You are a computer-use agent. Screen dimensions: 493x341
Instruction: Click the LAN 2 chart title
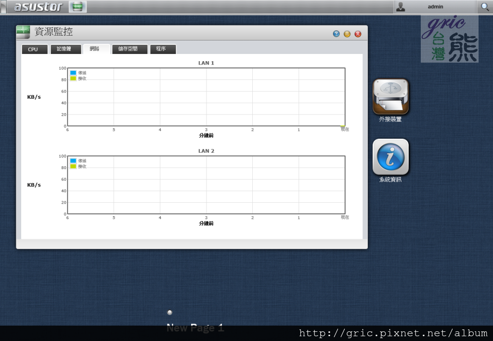(x=206, y=151)
